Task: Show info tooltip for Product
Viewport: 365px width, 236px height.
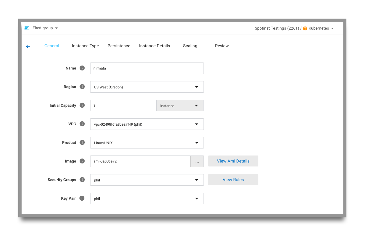Action: (x=82, y=143)
